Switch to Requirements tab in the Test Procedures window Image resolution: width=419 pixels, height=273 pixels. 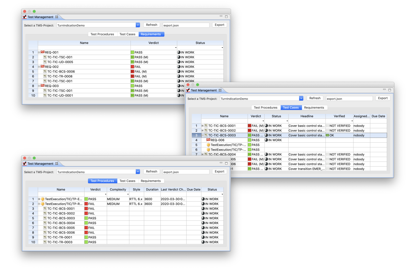151,181
